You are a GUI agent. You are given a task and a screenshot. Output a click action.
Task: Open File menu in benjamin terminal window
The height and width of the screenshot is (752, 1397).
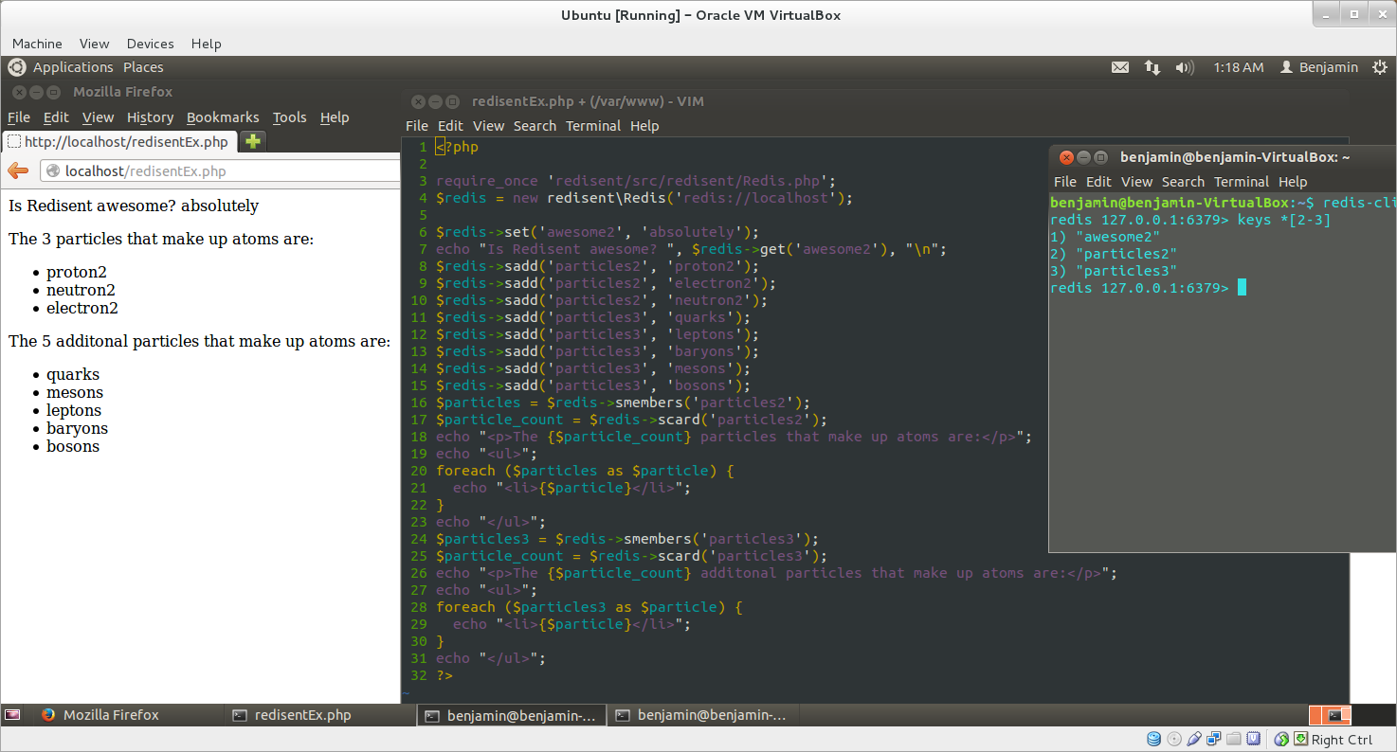coord(1065,182)
